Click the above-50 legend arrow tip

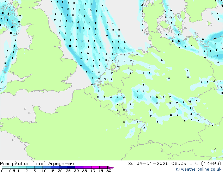click(x=111, y=167)
